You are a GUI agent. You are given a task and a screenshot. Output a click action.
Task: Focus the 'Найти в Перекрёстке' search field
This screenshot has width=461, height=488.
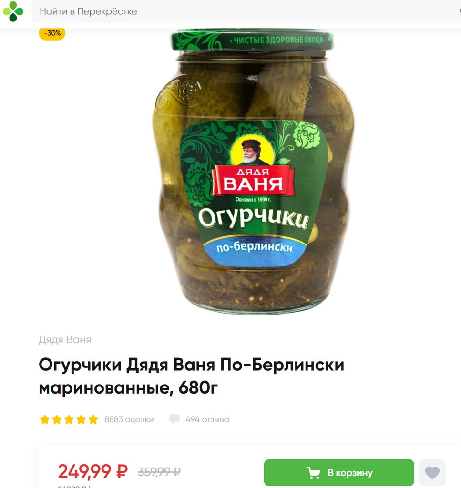pos(246,11)
